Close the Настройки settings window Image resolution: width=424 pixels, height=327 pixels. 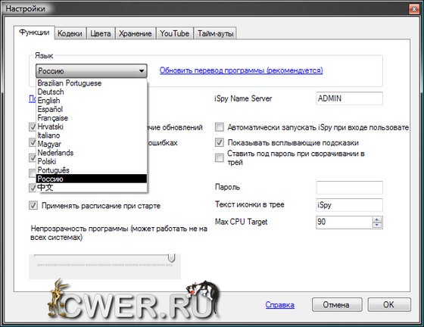[413, 9]
